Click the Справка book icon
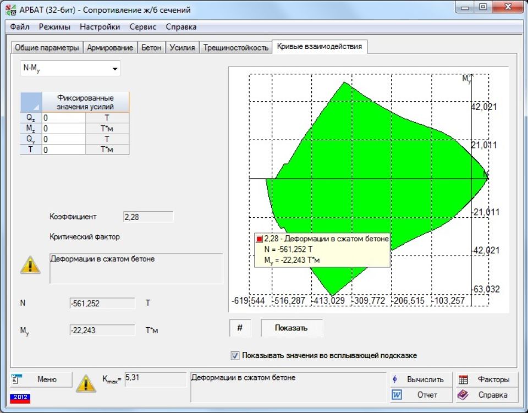 click(x=463, y=395)
